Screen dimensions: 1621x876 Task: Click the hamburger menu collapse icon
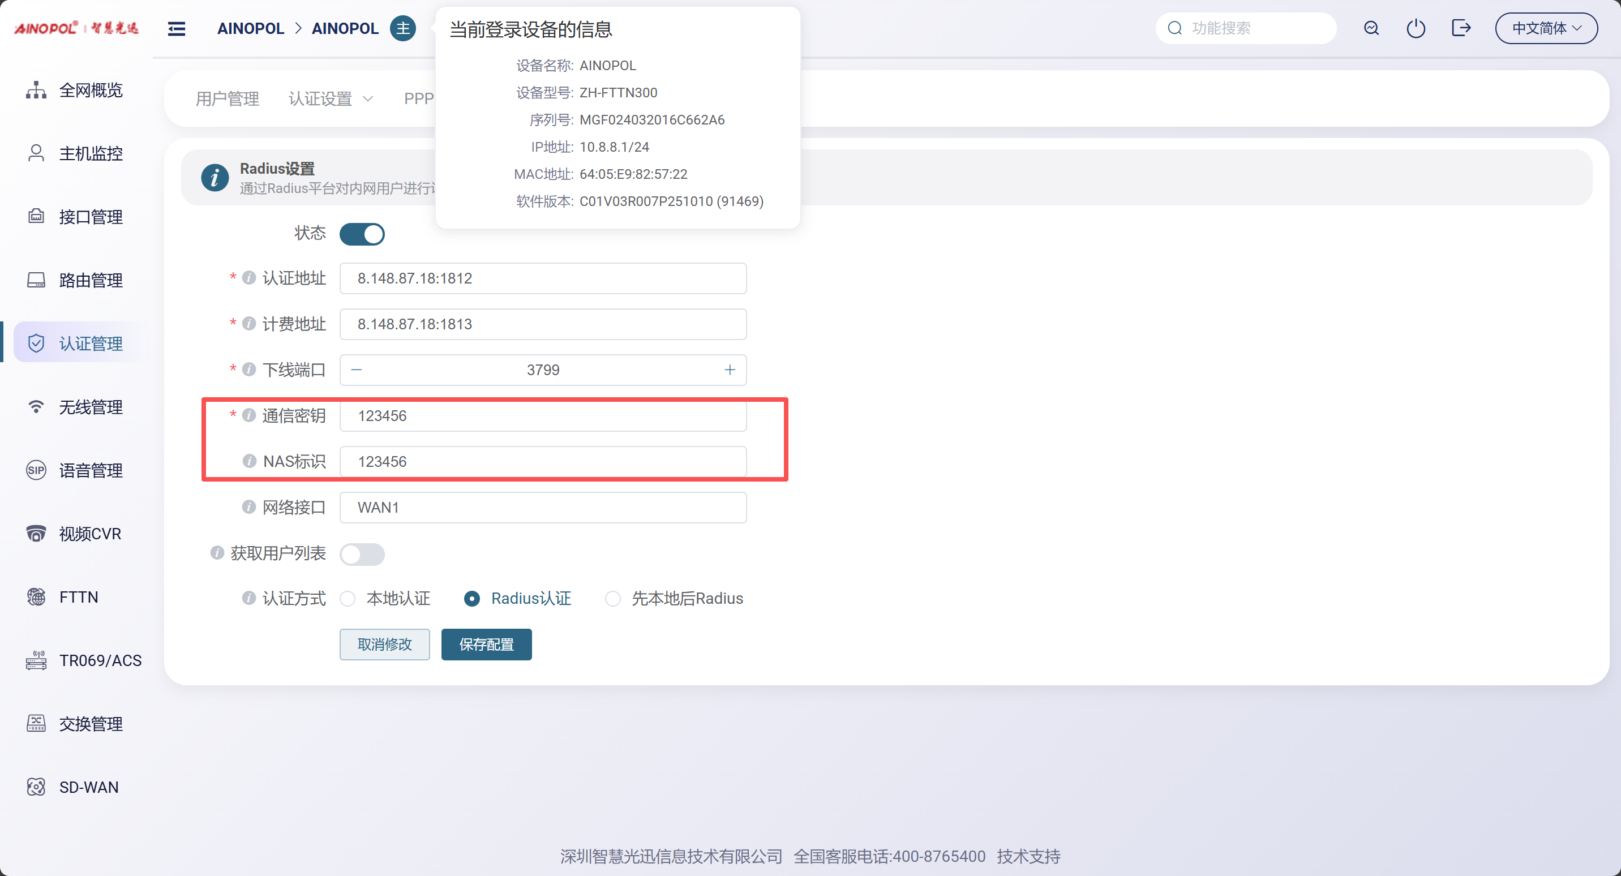point(176,28)
